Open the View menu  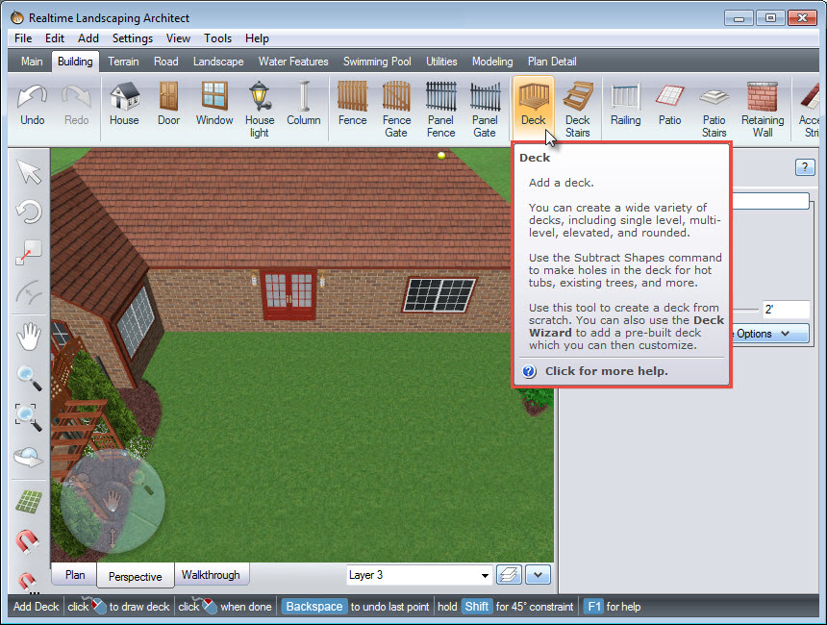pos(178,38)
